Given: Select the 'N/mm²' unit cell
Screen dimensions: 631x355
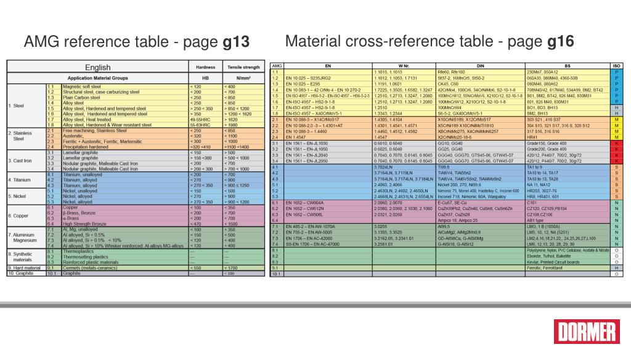Looking at the screenshot, I should 243,78.
